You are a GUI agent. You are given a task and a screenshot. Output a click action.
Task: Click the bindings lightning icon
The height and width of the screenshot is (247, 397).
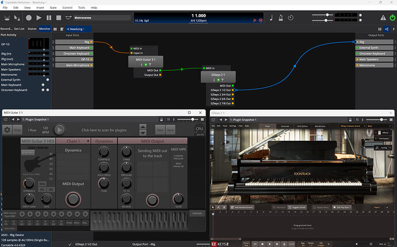click(394, 29)
